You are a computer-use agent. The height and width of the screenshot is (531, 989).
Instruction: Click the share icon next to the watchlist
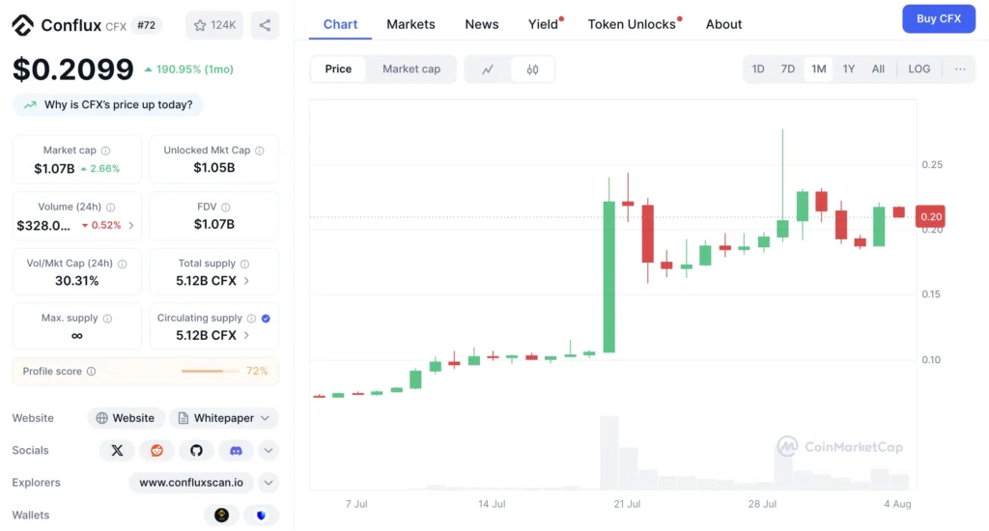(265, 25)
